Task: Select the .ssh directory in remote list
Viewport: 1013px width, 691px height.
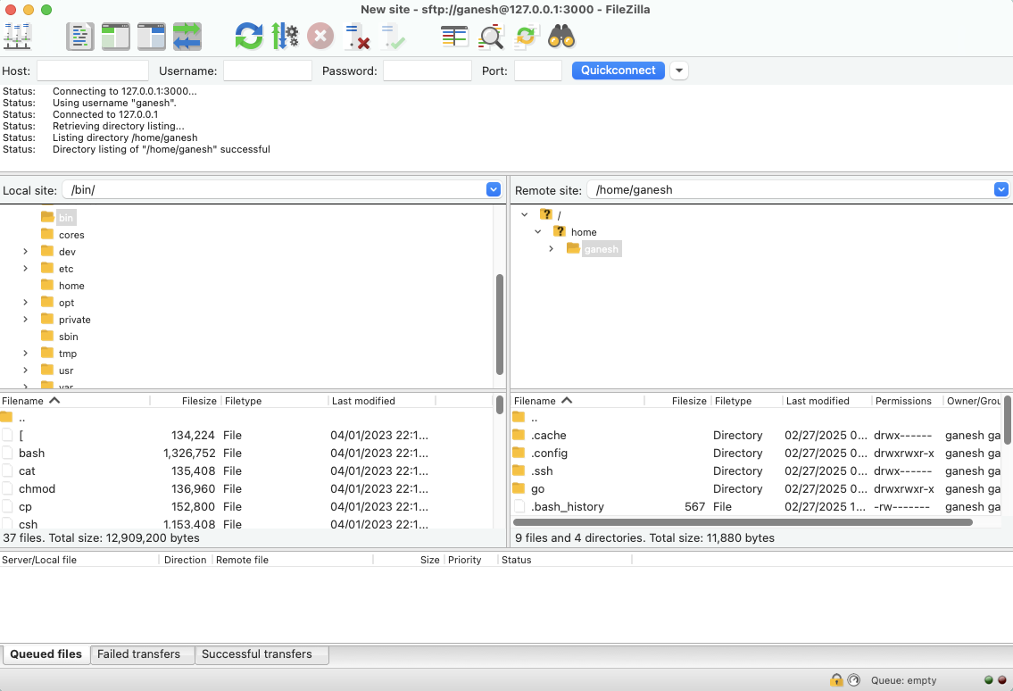Action: point(757,470)
